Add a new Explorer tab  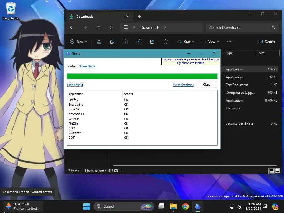point(139,16)
